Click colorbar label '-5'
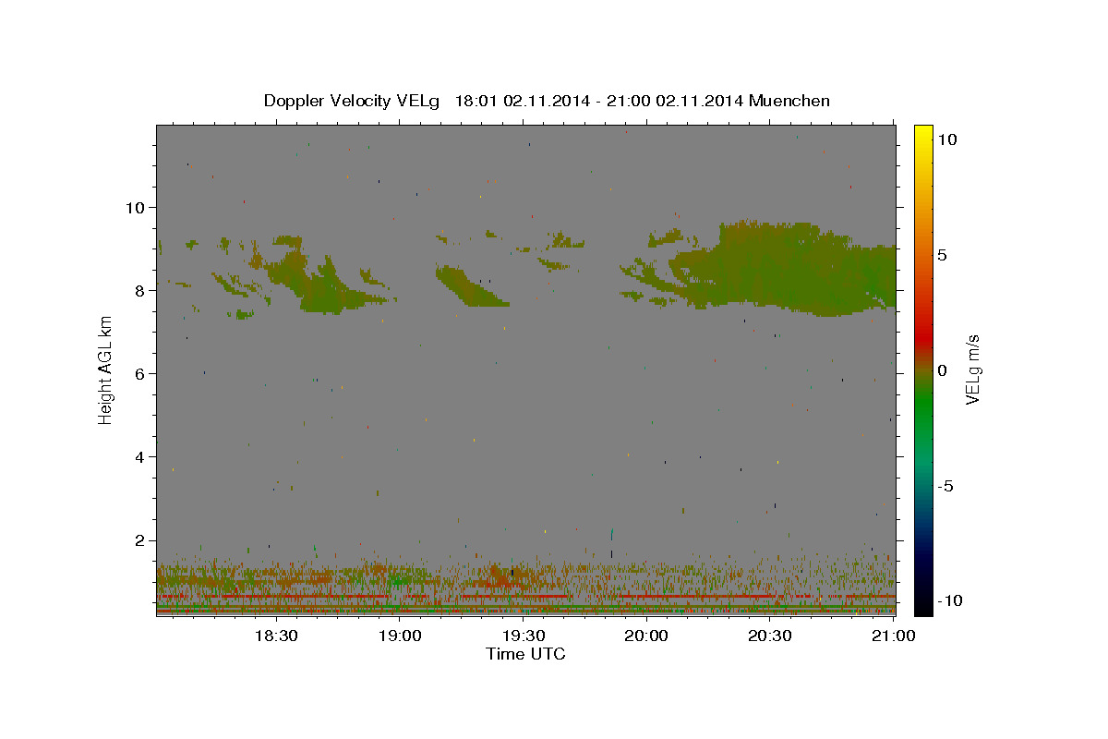The width and height of the screenshot is (1108, 739). point(946,486)
